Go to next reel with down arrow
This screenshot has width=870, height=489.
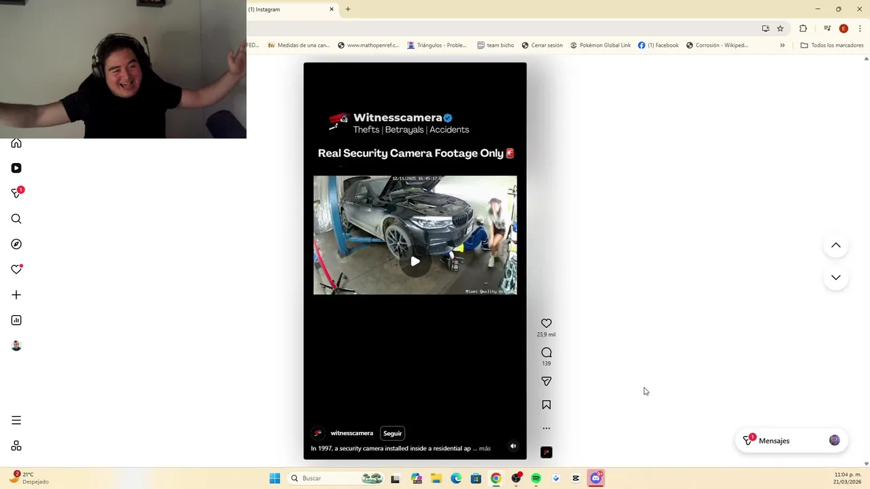(836, 277)
